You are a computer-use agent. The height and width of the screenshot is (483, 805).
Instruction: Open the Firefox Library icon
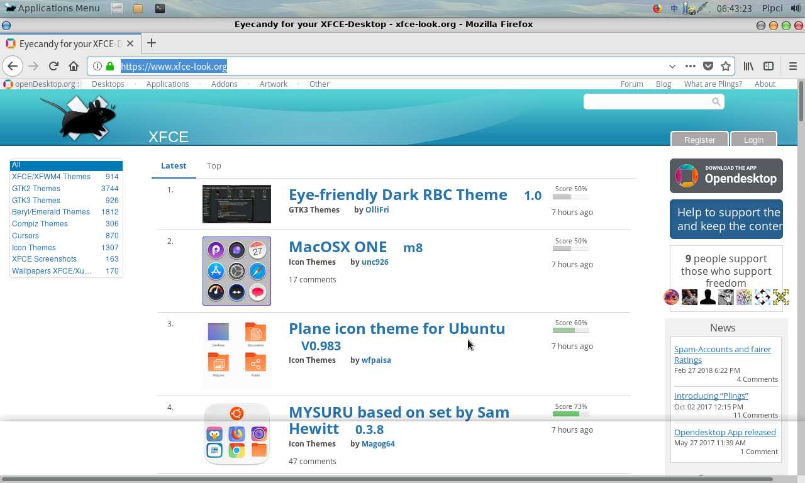pyautogui.click(x=748, y=66)
